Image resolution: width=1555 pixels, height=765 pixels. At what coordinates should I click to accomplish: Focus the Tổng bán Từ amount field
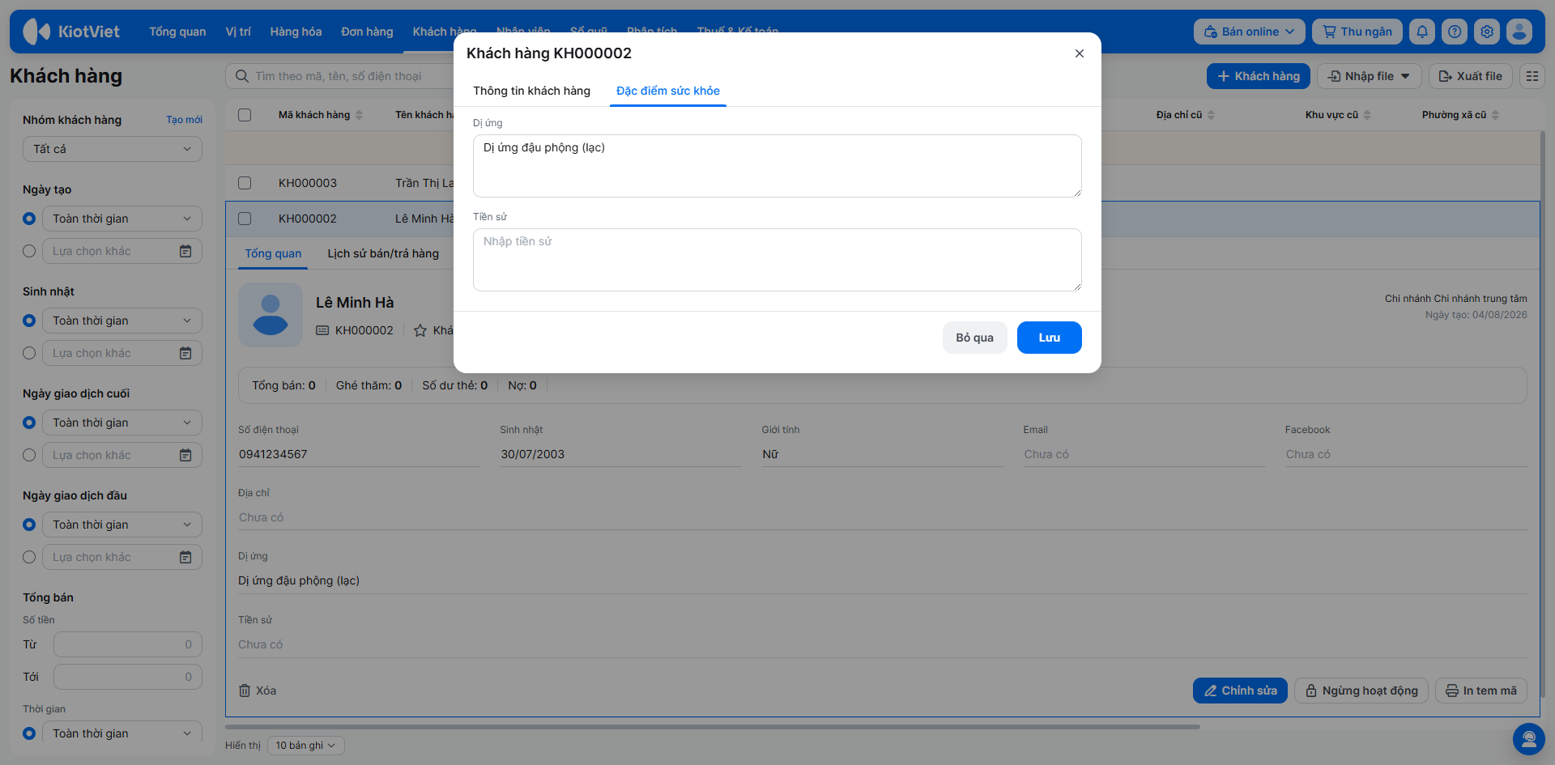pyautogui.click(x=128, y=644)
